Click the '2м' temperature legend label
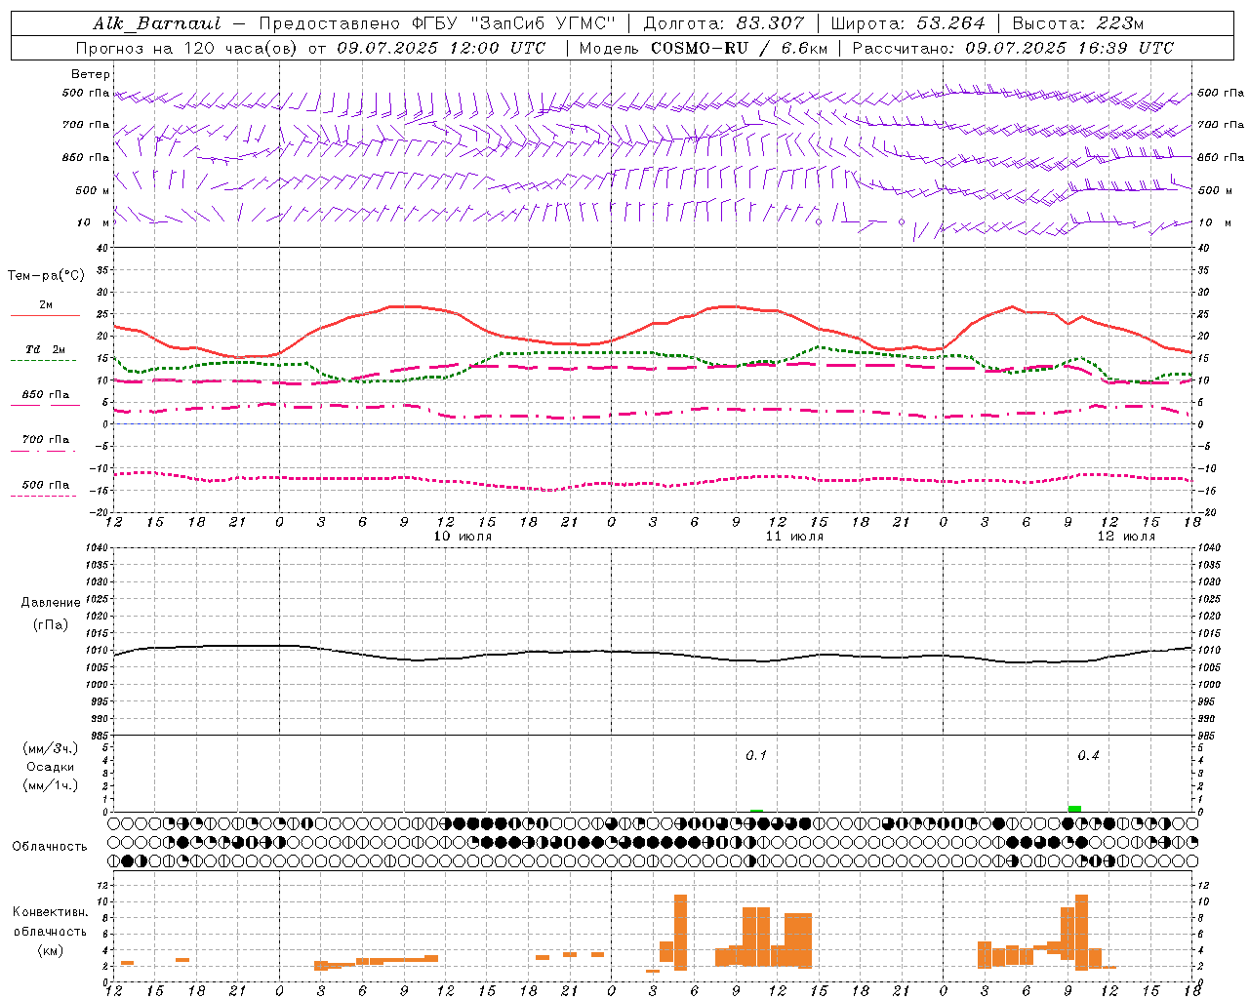Screen dimensions: 1249x999 coord(46,304)
